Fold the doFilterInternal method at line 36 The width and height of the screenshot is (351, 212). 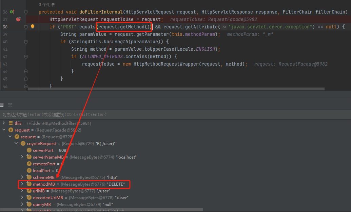coord(26,12)
